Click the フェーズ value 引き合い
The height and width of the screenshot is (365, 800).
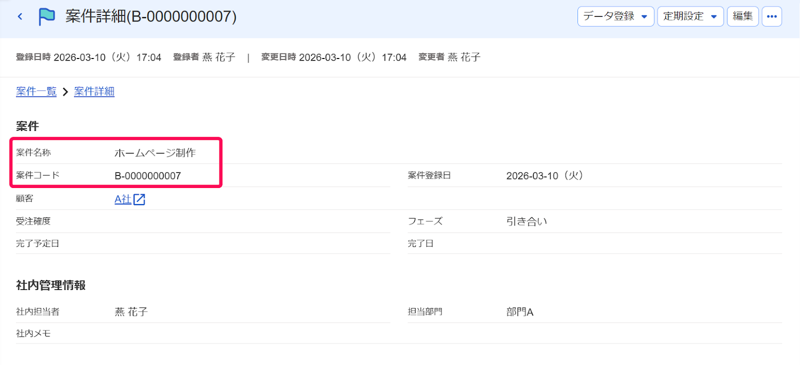click(x=526, y=221)
